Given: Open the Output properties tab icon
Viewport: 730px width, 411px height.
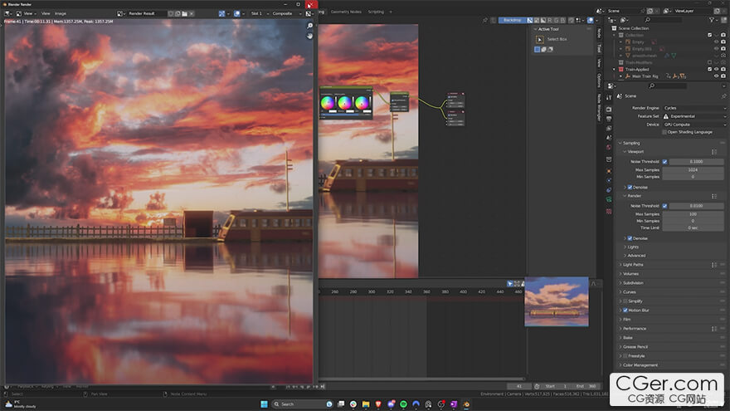Looking at the screenshot, I should 609,117.
